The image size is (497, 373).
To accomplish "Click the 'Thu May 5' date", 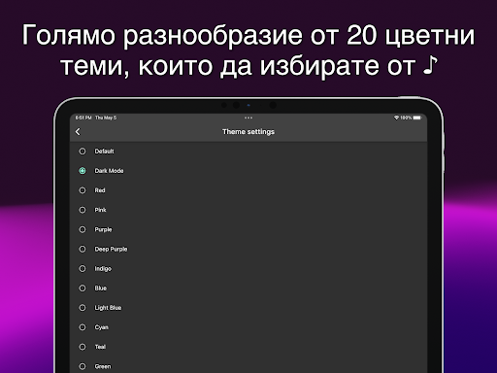I will (x=106, y=118).
